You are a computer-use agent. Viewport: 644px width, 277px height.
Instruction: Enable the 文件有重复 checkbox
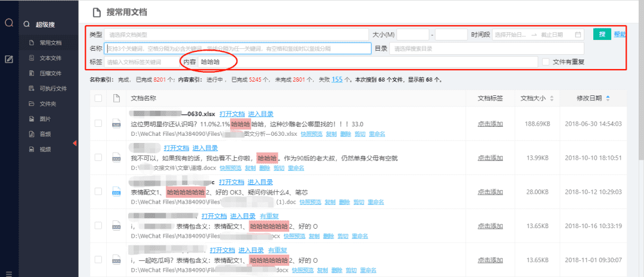(546, 63)
